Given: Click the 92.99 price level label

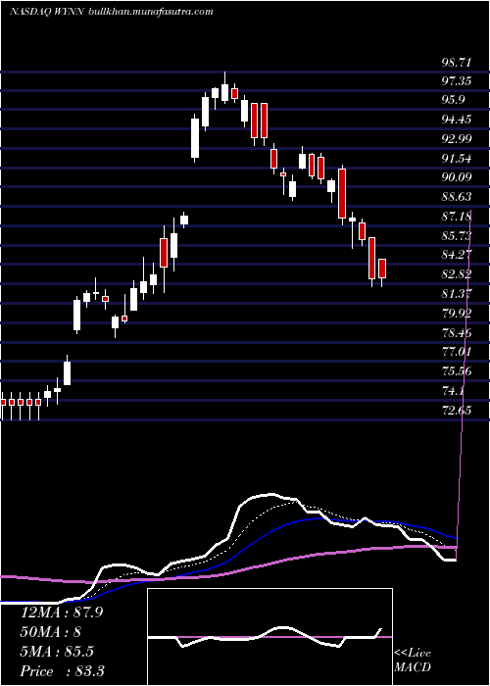Looking at the screenshot, I should 457,139.
